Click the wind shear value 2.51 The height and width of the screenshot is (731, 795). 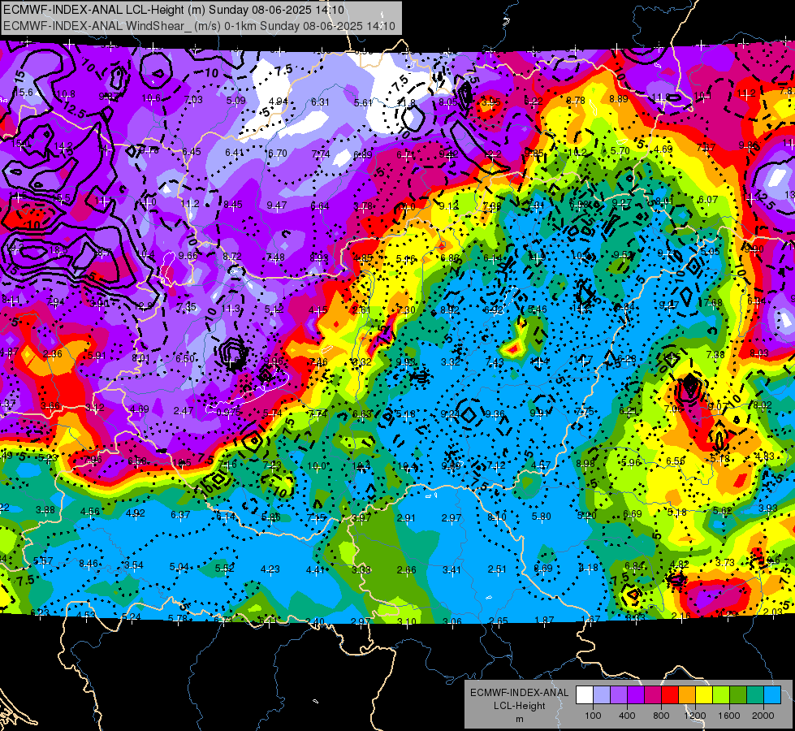coord(497,569)
